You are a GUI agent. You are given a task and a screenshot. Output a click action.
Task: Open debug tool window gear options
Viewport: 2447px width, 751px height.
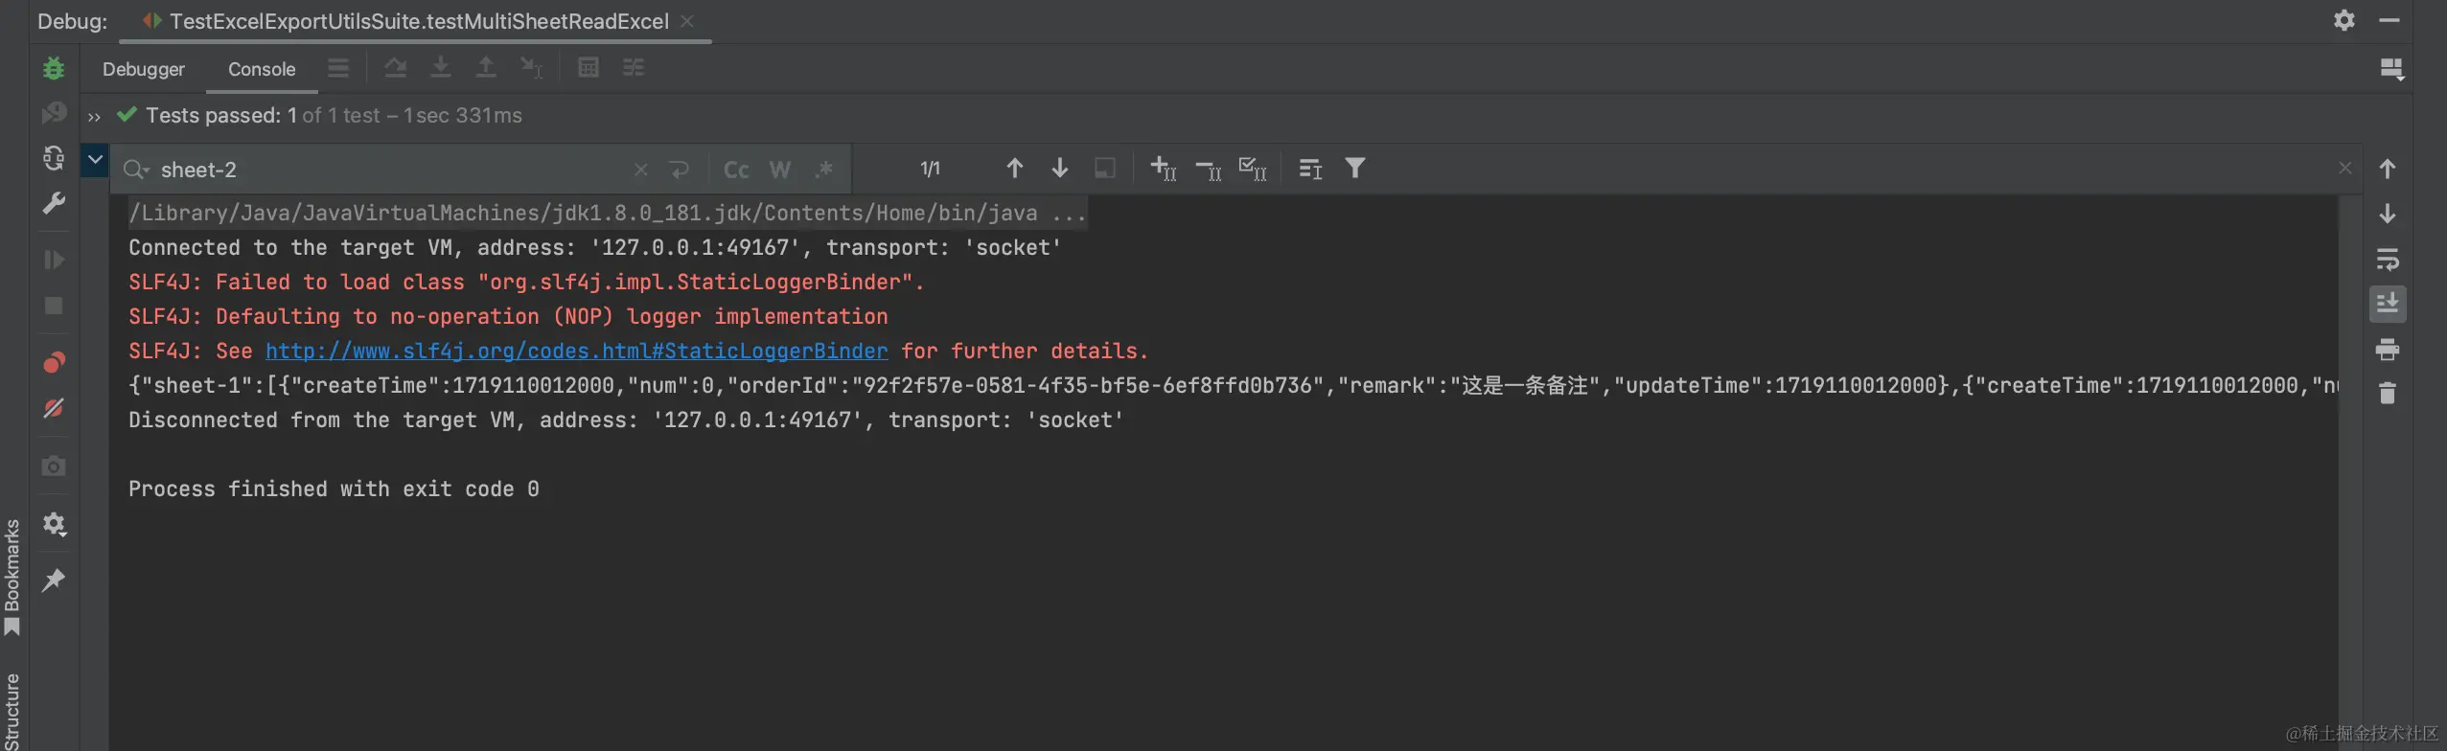pyautogui.click(x=2344, y=20)
